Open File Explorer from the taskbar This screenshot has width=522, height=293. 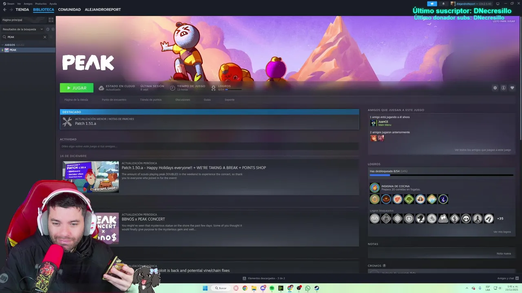click(x=254, y=288)
